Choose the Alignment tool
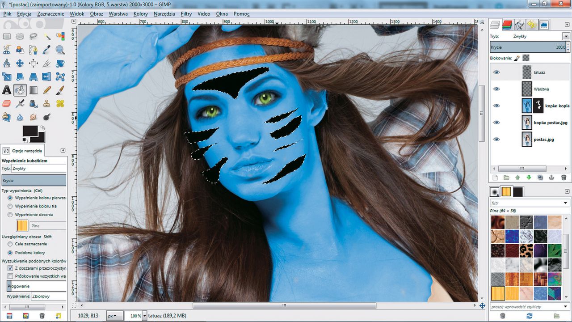This screenshot has height=322, width=572. (x=34, y=64)
